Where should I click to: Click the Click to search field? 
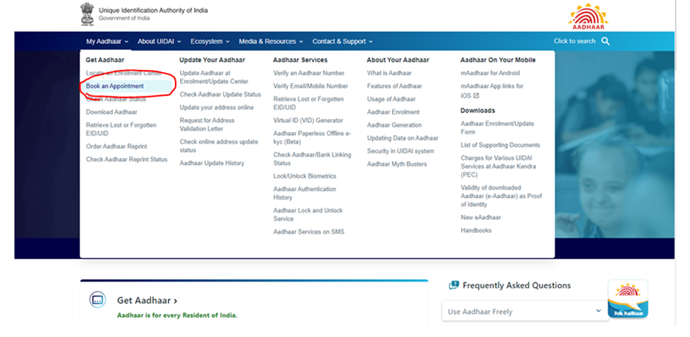pos(574,41)
